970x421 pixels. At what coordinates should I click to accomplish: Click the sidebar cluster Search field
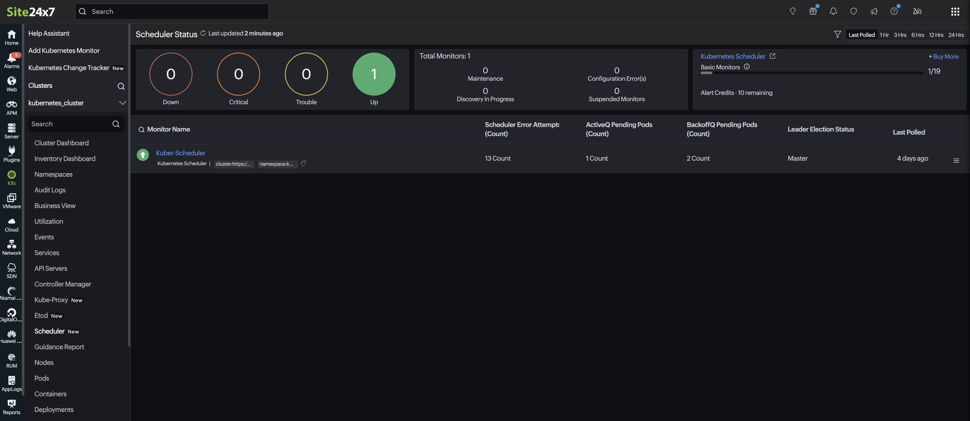76,124
